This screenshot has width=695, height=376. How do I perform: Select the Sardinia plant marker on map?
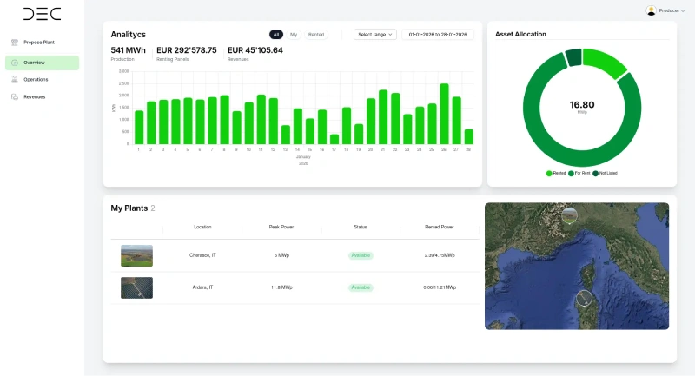tap(584, 298)
